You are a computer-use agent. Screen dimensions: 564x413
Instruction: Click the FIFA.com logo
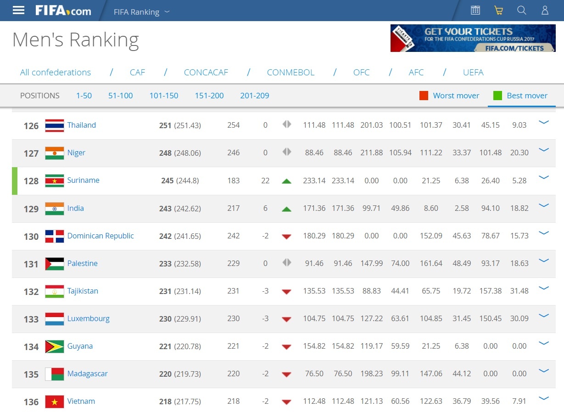(63, 11)
